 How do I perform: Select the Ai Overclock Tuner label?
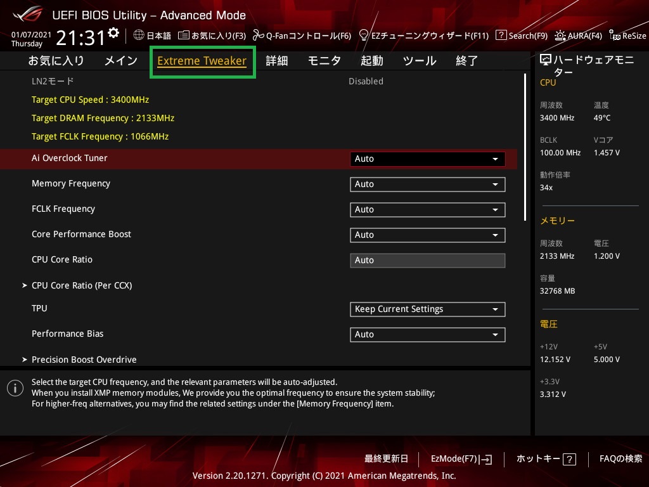pyautogui.click(x=70, y=158)
